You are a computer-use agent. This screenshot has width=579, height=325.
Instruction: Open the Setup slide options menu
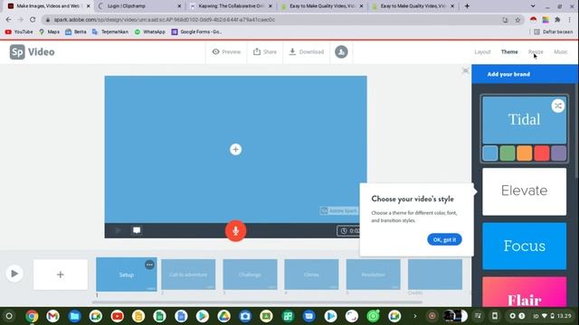149,265
